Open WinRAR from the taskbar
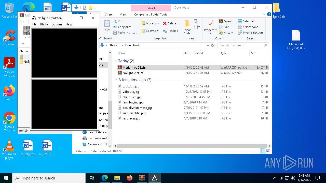 142,178
